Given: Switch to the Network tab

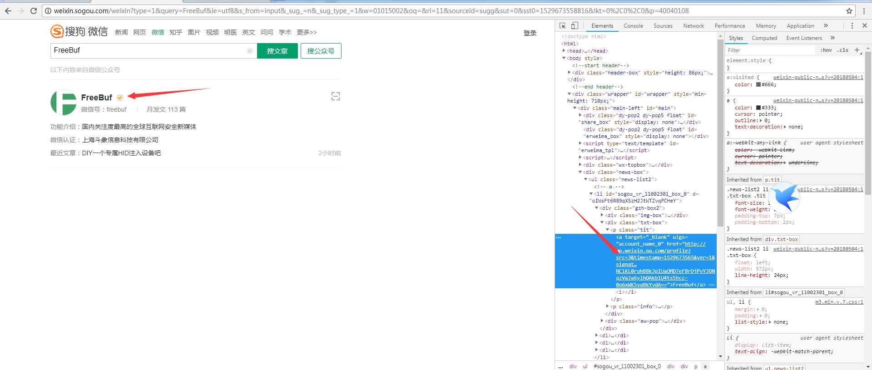Looking at the screenshot, I should [694, 26].
